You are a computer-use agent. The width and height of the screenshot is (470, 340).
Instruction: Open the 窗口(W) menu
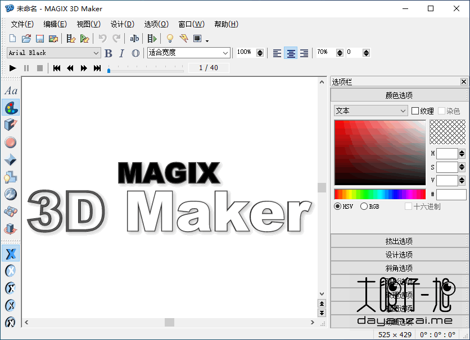coord(192,24)
